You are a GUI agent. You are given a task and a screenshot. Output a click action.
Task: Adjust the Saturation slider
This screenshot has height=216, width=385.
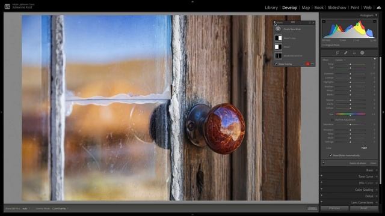tap(350, 125)
